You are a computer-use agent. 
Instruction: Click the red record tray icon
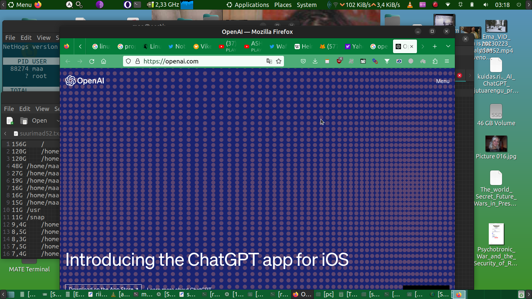tap(435, 5)
